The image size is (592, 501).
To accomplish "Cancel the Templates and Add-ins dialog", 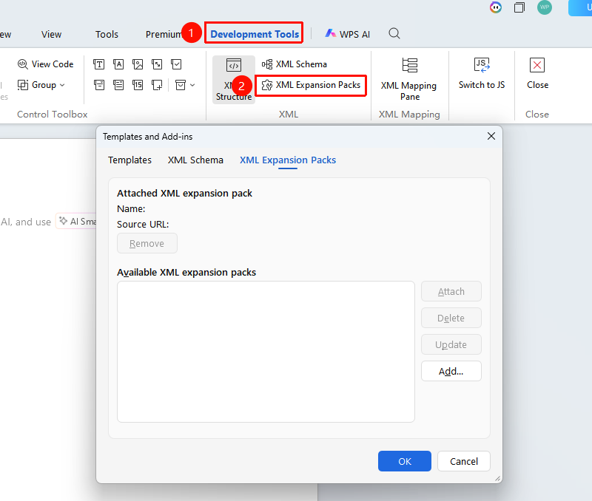I will point(464,461).
